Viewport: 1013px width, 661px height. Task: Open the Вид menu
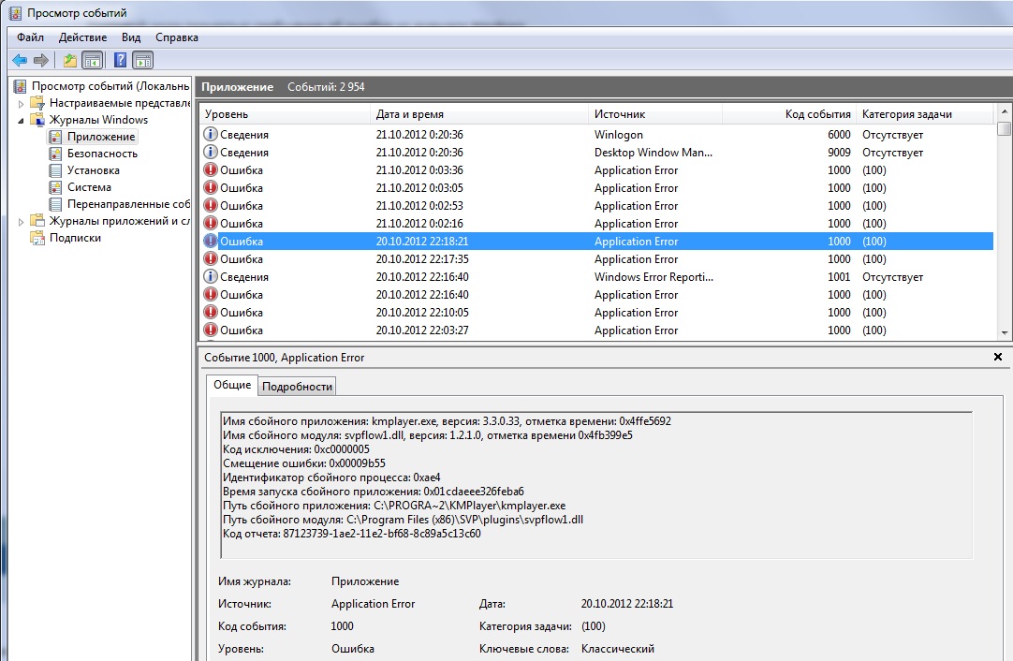(131, 37)
